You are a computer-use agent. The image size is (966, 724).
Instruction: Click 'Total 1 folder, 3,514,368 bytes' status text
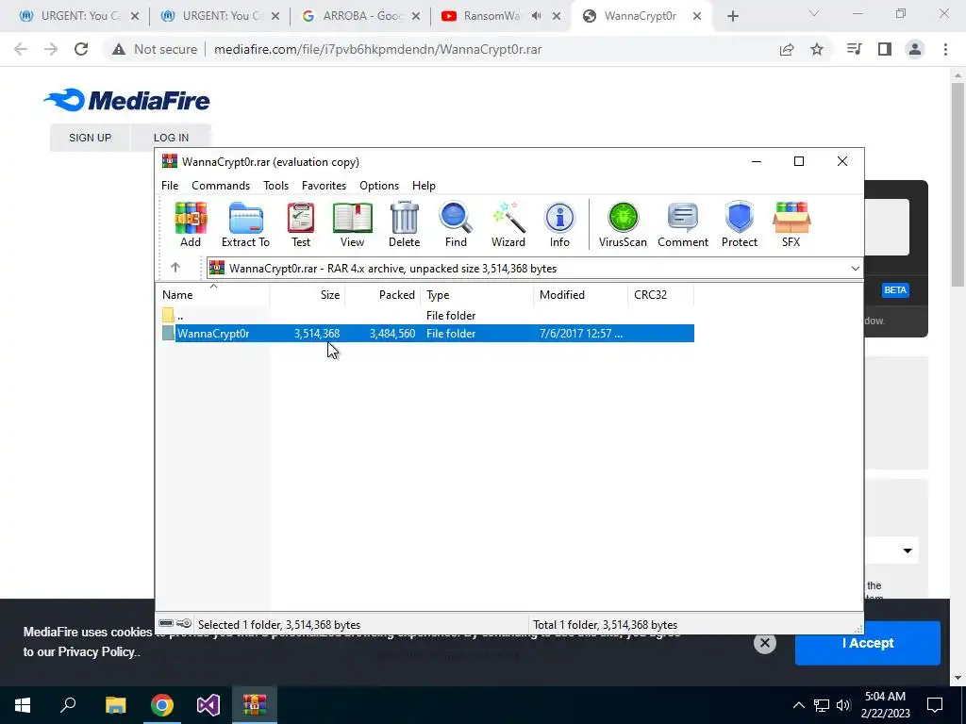605,625
